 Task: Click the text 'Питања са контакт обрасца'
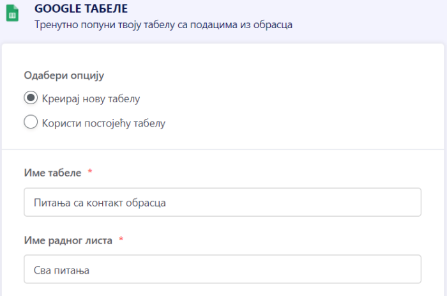[100, 203]
